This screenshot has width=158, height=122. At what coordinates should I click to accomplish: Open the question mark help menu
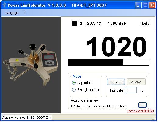tap(25, 13)
